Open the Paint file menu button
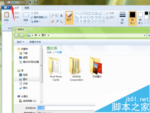150x113 pixels. click(6, 8)
